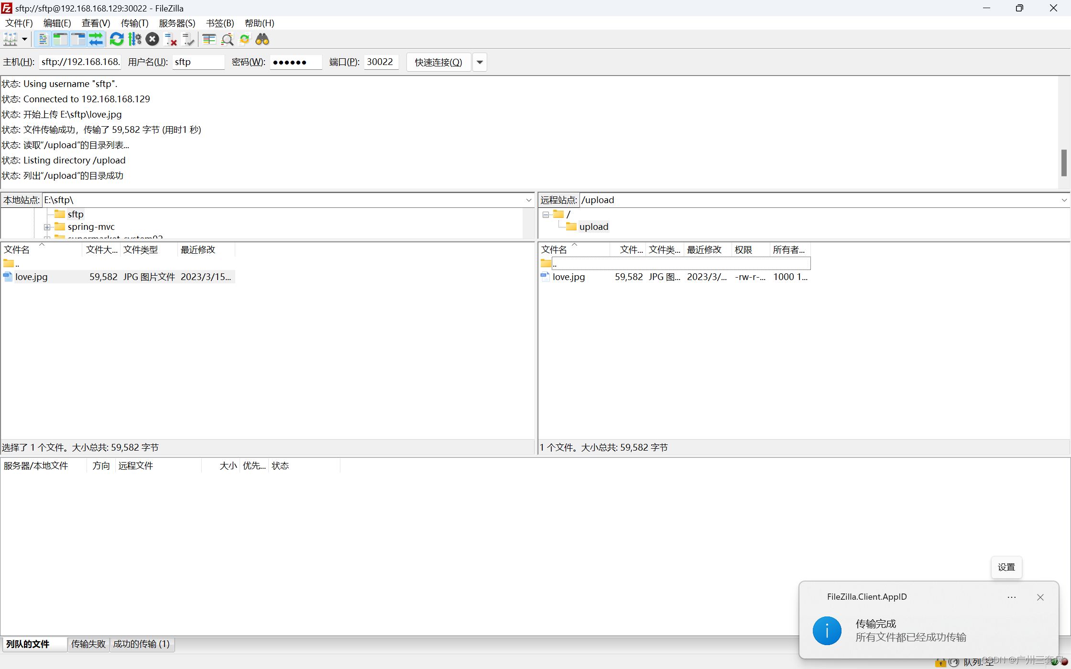
Task: Toggle the message log display
Action: pos(43,39)
